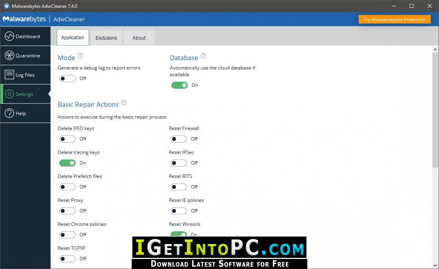The image size is (439, 269).
Task: Click "Actions to execute during the basic repair process"
Action: pos(112,117)
